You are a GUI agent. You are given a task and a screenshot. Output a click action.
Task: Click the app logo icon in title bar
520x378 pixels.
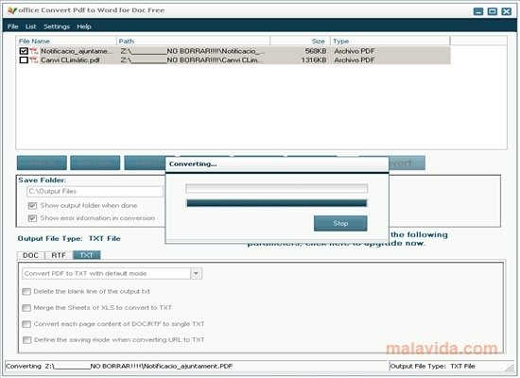(x=12, y=10)
